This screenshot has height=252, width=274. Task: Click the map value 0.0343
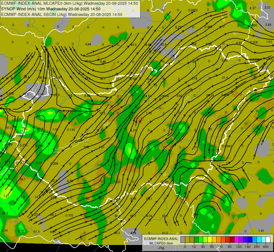pos(227,146)
